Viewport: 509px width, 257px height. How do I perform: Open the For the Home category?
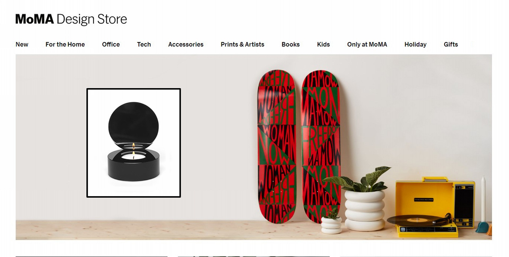pos(65,44)
